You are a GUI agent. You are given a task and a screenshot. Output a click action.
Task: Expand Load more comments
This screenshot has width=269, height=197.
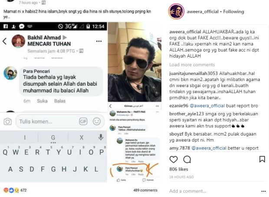(x=192, y=65)
